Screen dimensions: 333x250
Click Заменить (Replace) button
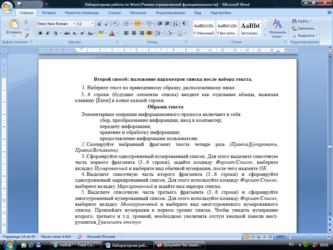pos(303,28)
